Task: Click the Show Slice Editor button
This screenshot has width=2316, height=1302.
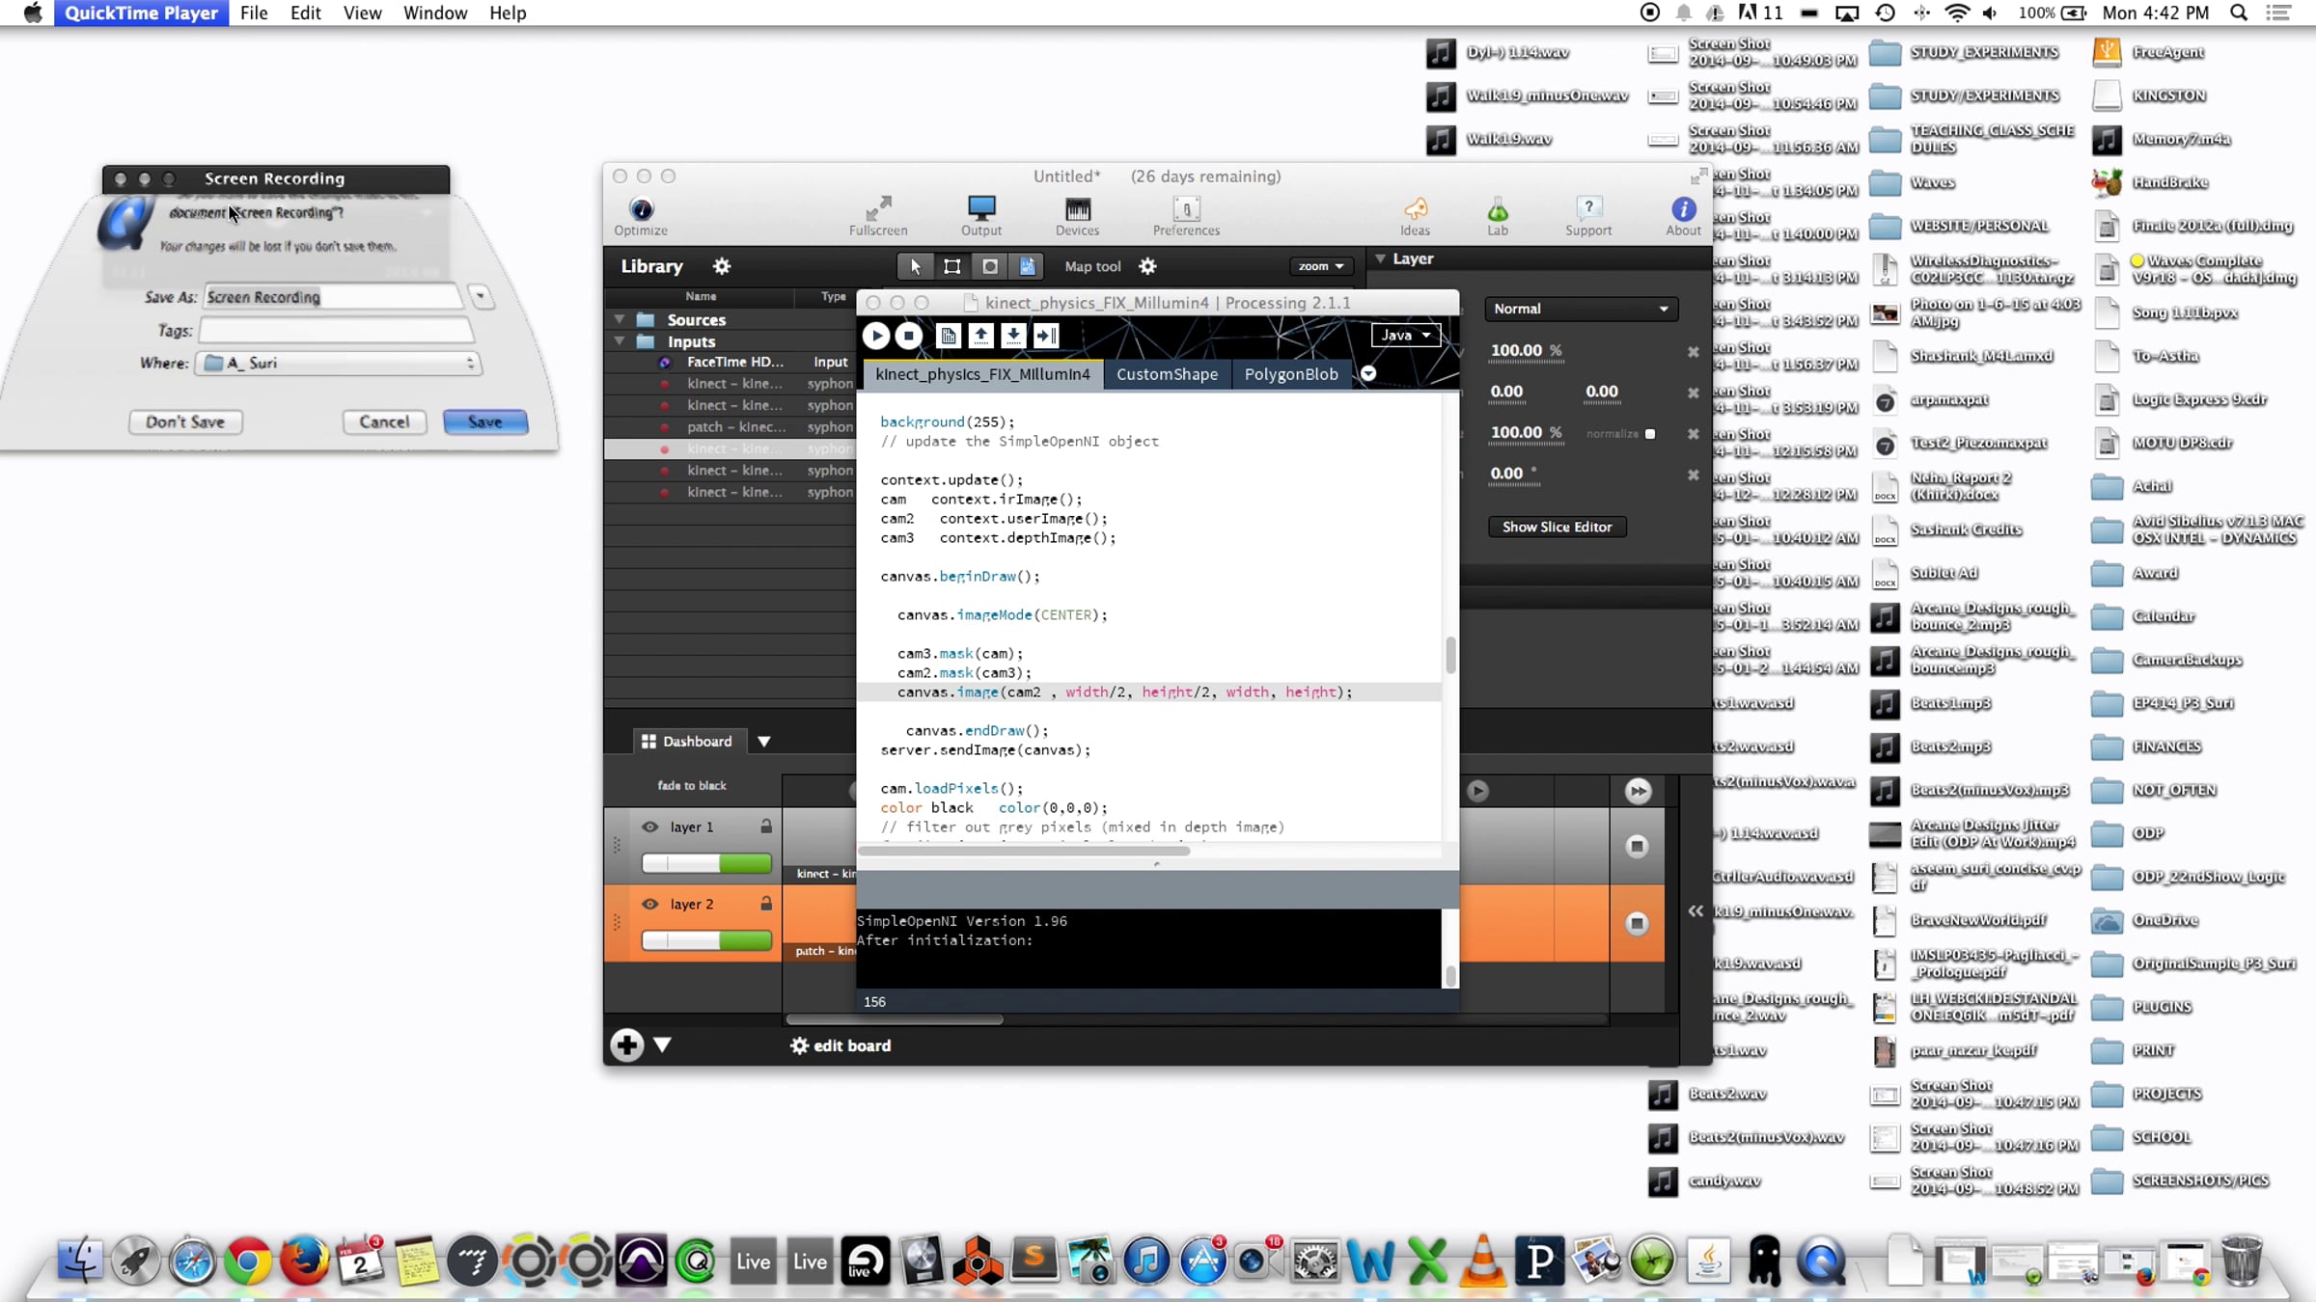Action: pyautogui.click(x=1557, y=527)
